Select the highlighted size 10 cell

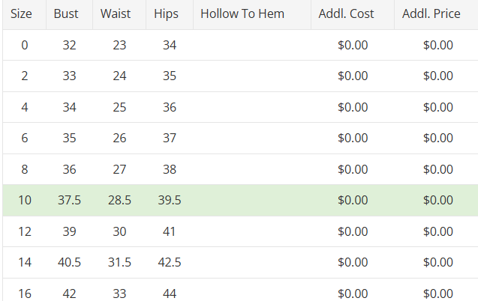coord(25,201)
